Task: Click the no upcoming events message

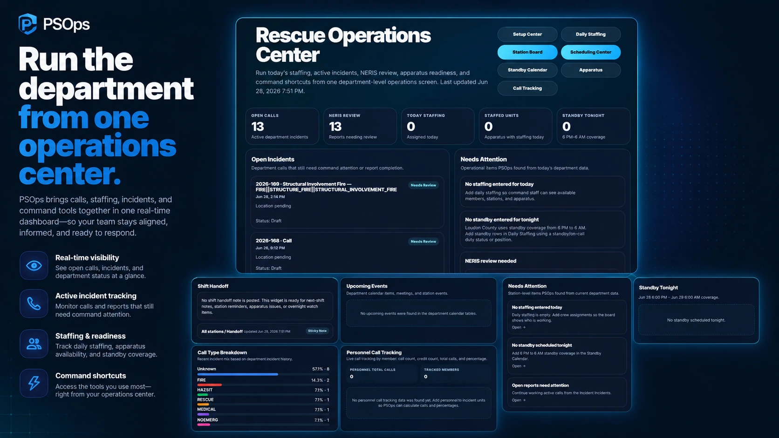Action: [x=418, y=313]
